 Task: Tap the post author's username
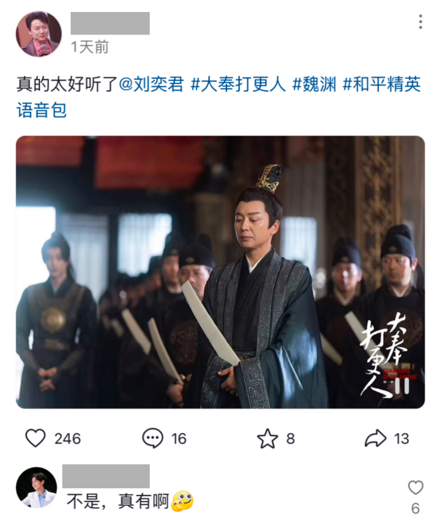tap(110, 23)
